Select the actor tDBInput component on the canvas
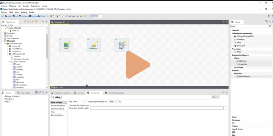The width and height of the screenshot is (273, 136). click(x=66, y=45)
